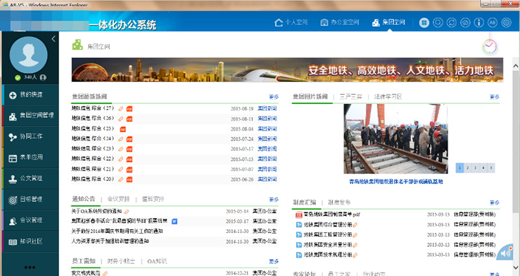Viewport: 520px width, 276px height.
Task: Open document 地铁集团安全质量分册
Action: [x=328, y=245]
